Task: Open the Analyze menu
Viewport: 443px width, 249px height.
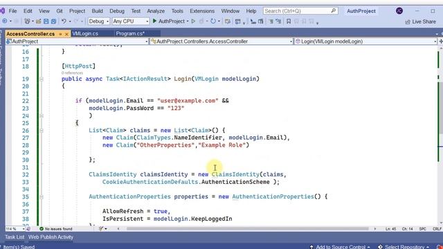Action: point(156,11)
